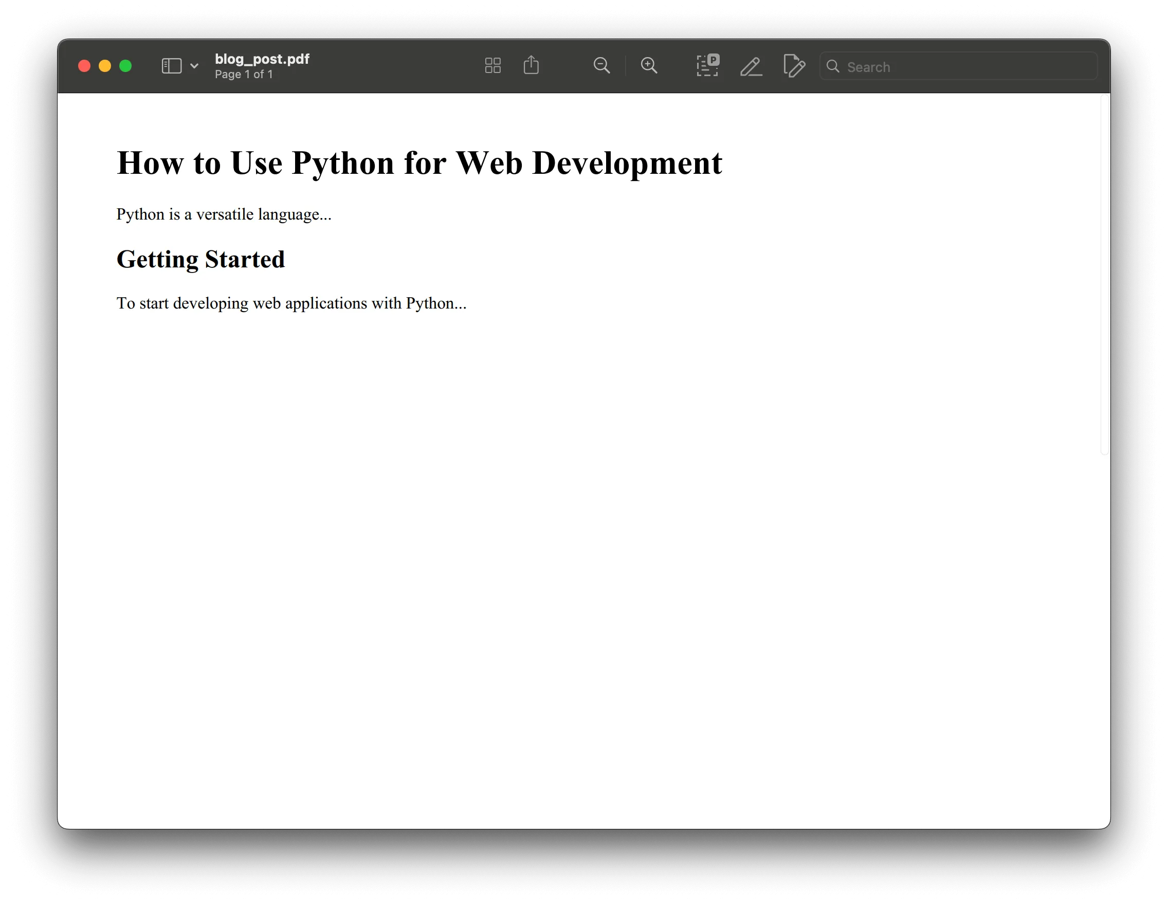Image resolution: width=1168 pixels, height=905 pixels.
Task: Click the 'Page 1 of 1' label
Action: point(244,75)
